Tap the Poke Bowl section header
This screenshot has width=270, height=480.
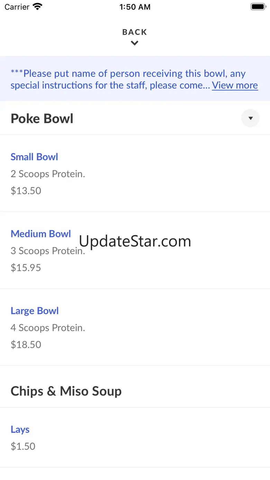tap(42, 118)
